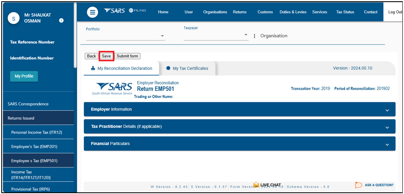Click the Tax Reference Number label
The height and width of the screenshot is (194, 404).
(32, 42)
